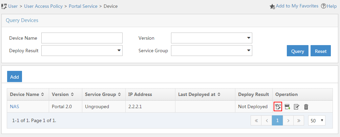Open the NAS device link
Image resolution: width=340 pixels, height=137 pixels.
(x=13, y=106)
